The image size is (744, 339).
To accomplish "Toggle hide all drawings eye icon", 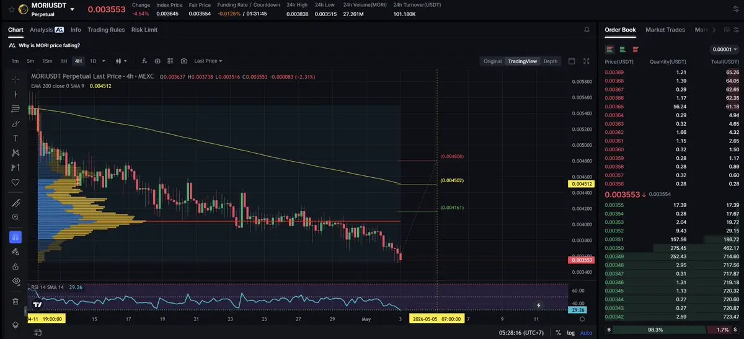I will (x=15, y=281).
